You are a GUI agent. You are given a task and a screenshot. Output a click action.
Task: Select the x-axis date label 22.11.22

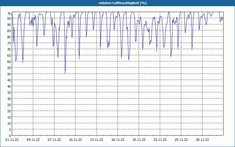160,140
